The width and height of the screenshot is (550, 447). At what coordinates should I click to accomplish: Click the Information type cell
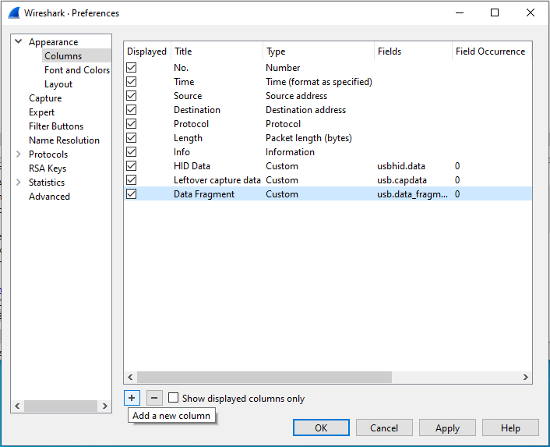pyautogui.click(x=290, y=151)
